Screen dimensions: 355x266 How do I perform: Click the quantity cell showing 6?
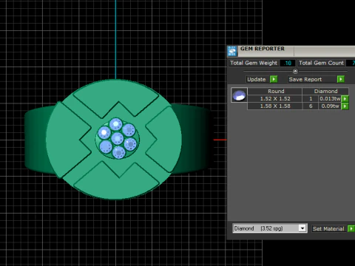tap(311, 106)
